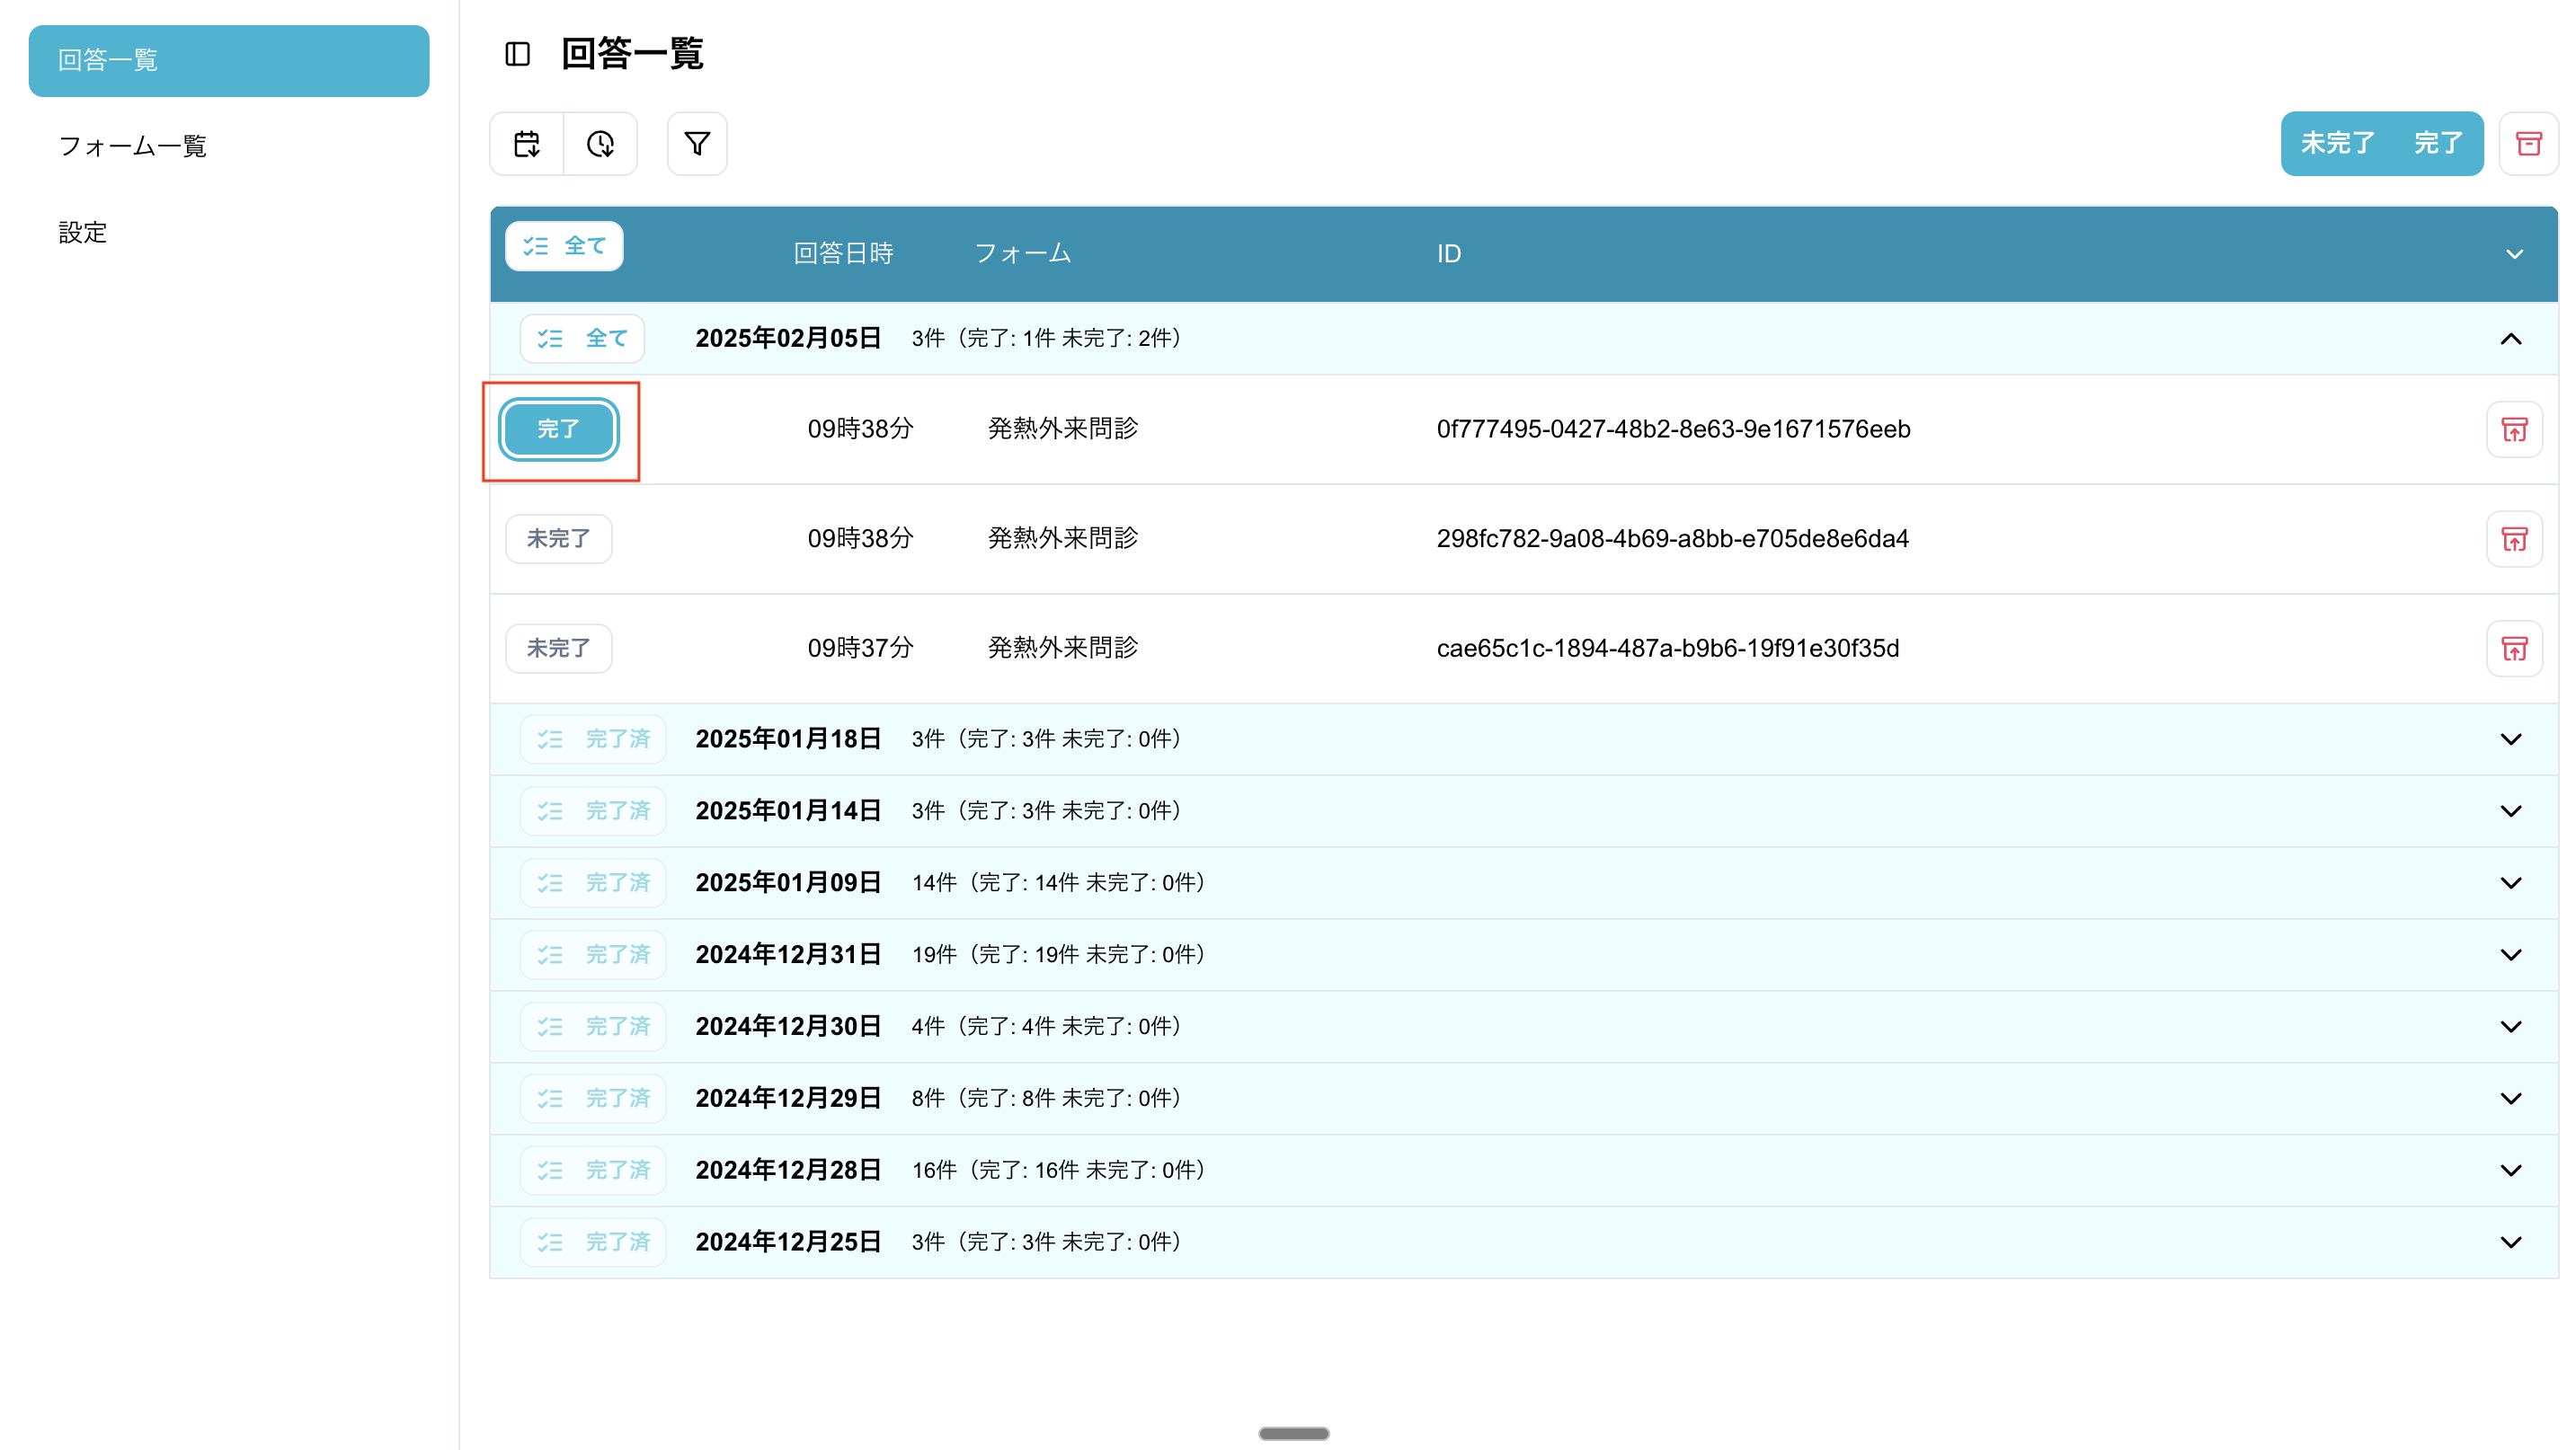The width and height of the screenshot is (2576, 1450).
Task: Click the bottom horizontal scroll handle
Action: pos(1293,1433)
